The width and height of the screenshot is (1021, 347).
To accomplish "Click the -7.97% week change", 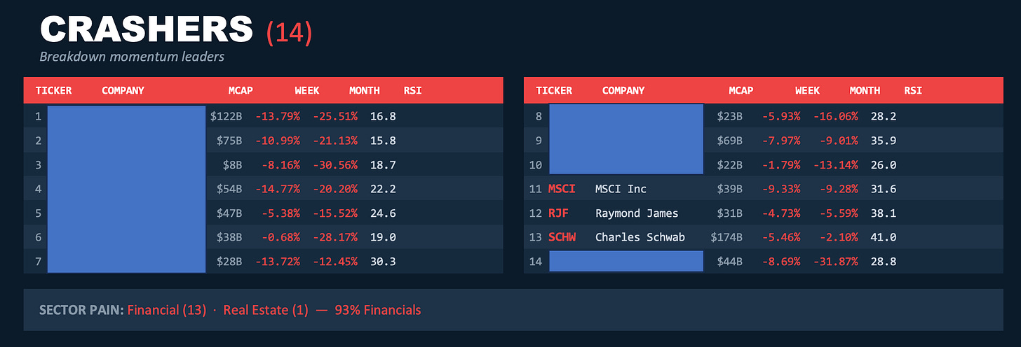I will pos(780,141).
